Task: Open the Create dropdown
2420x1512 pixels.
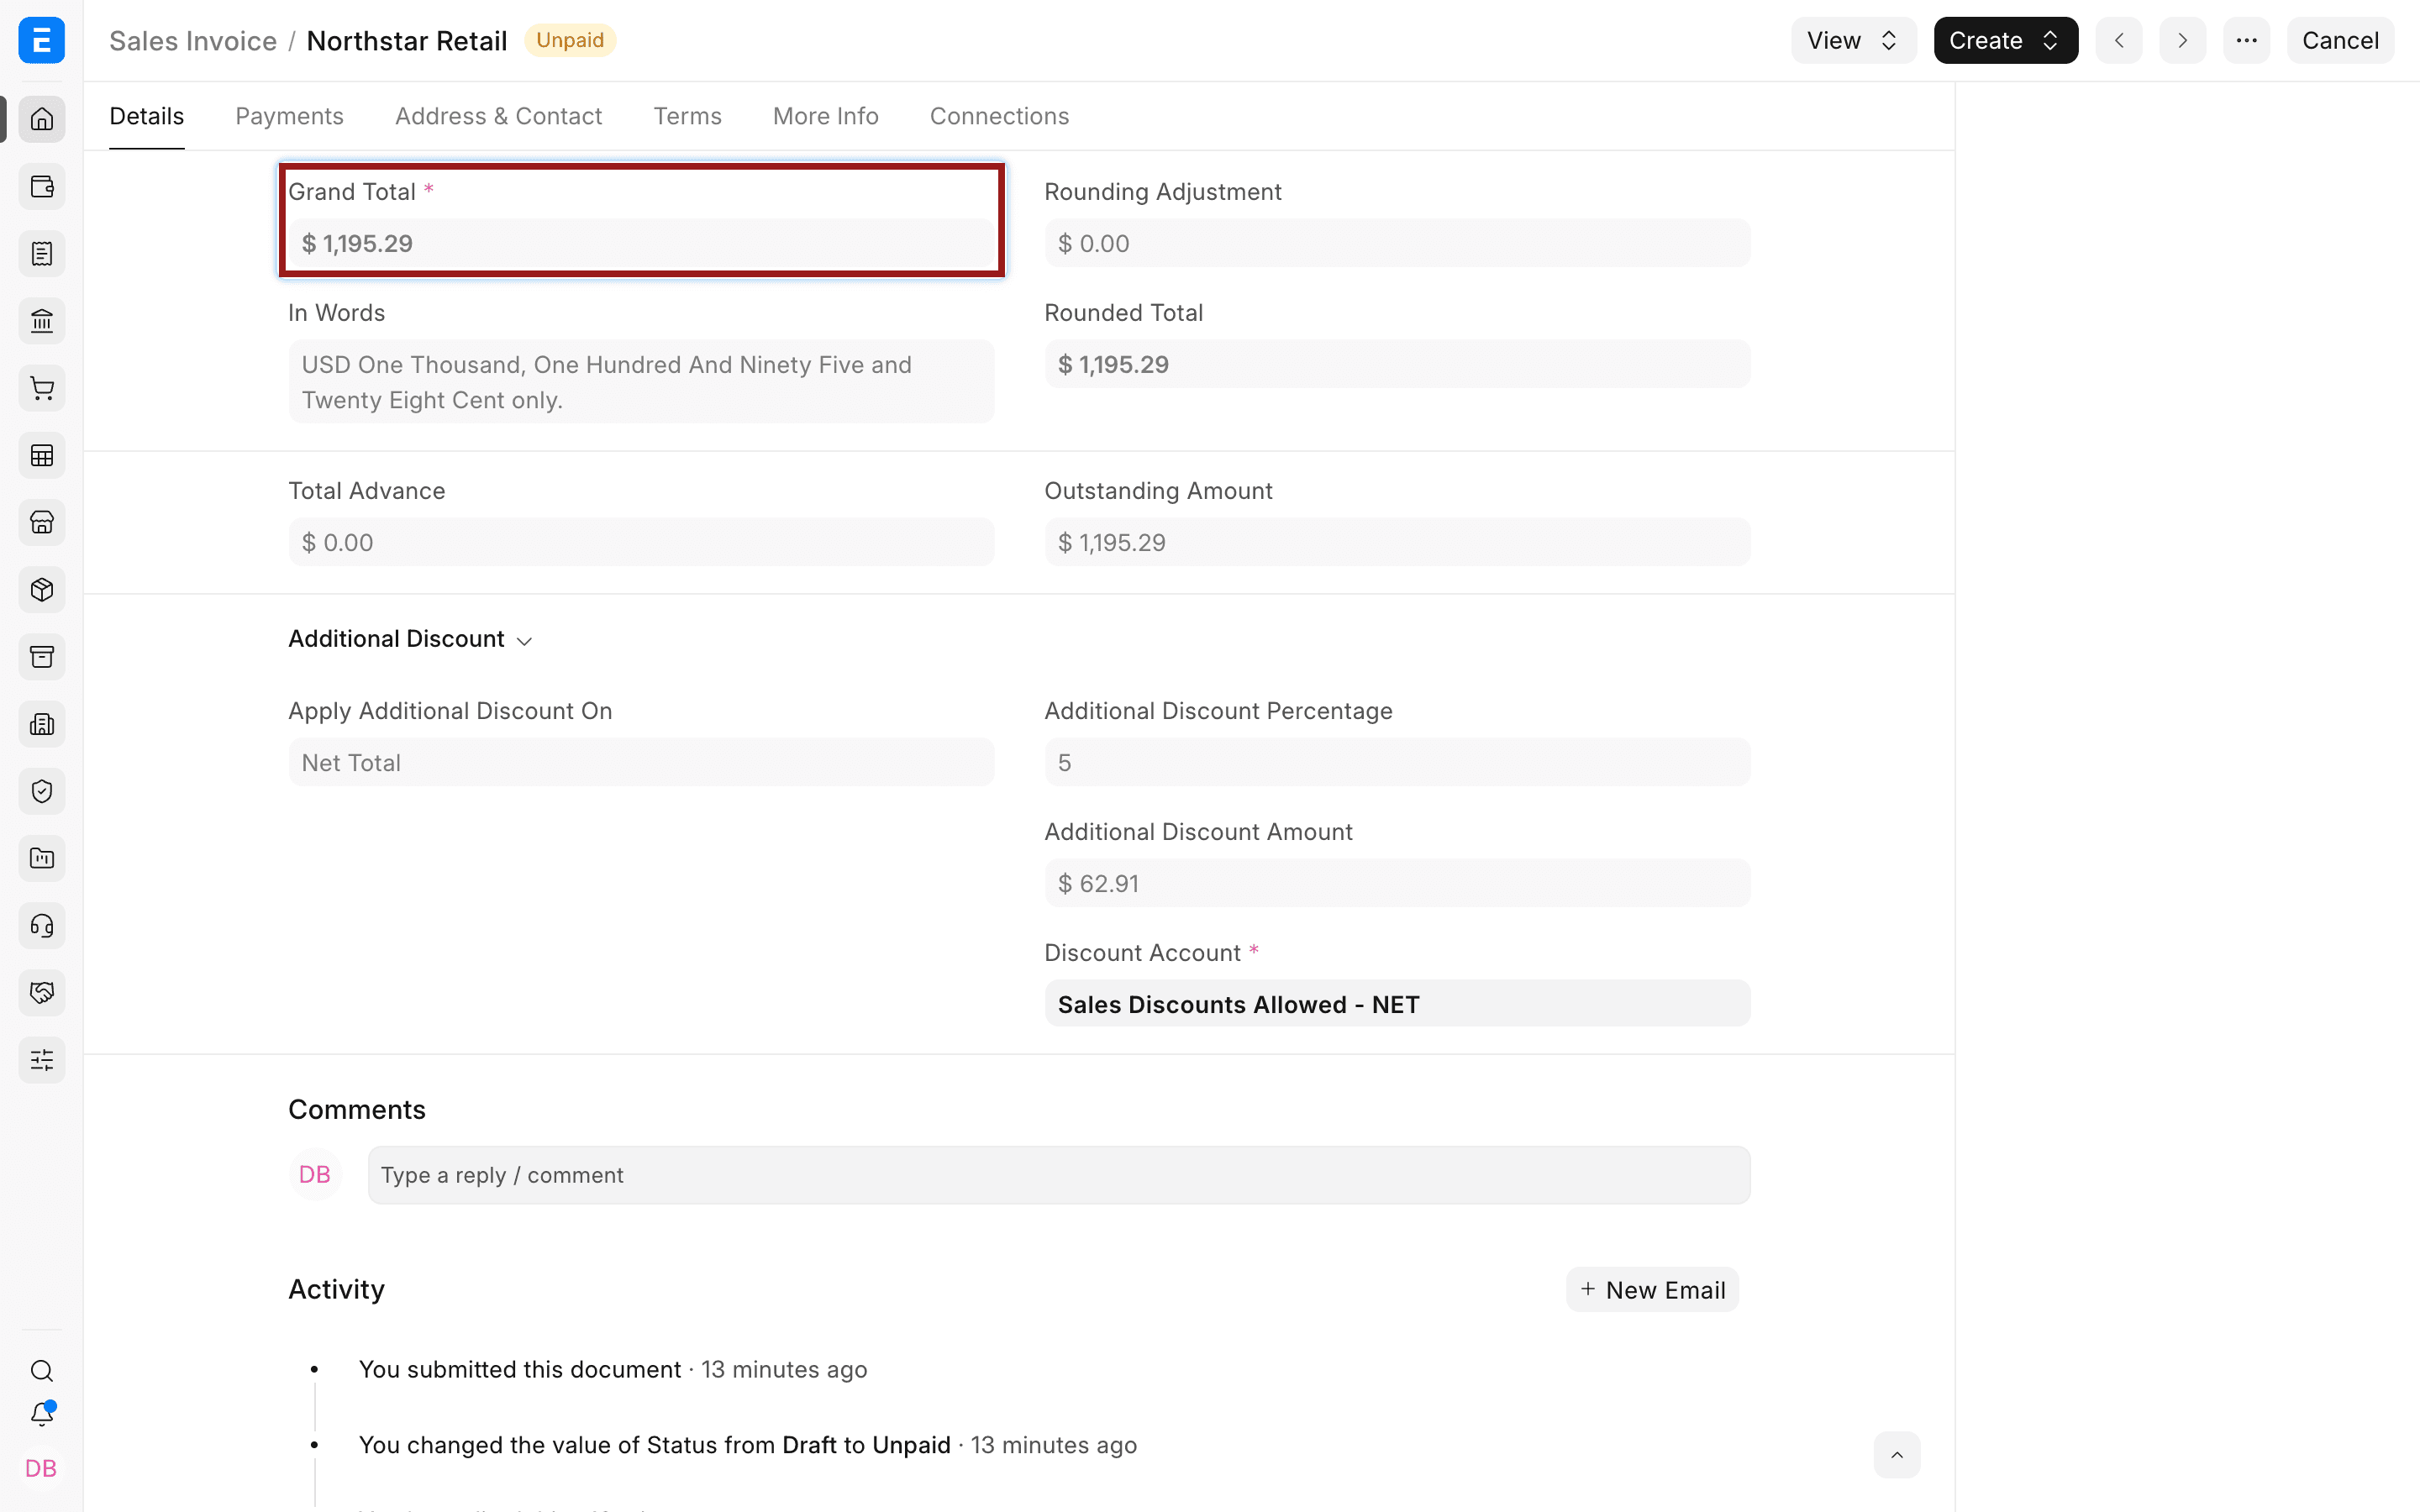Action: click(2005, 40)
